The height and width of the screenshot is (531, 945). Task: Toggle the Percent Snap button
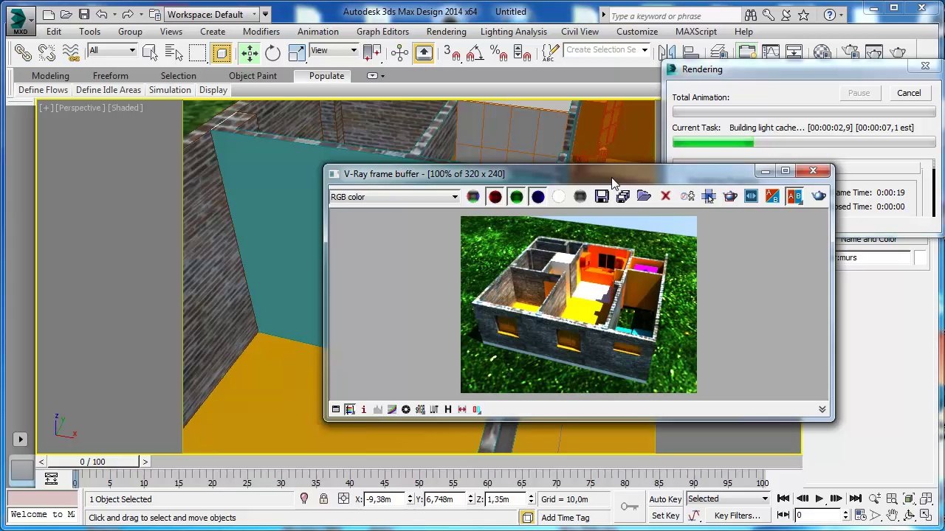coord(498,52)
